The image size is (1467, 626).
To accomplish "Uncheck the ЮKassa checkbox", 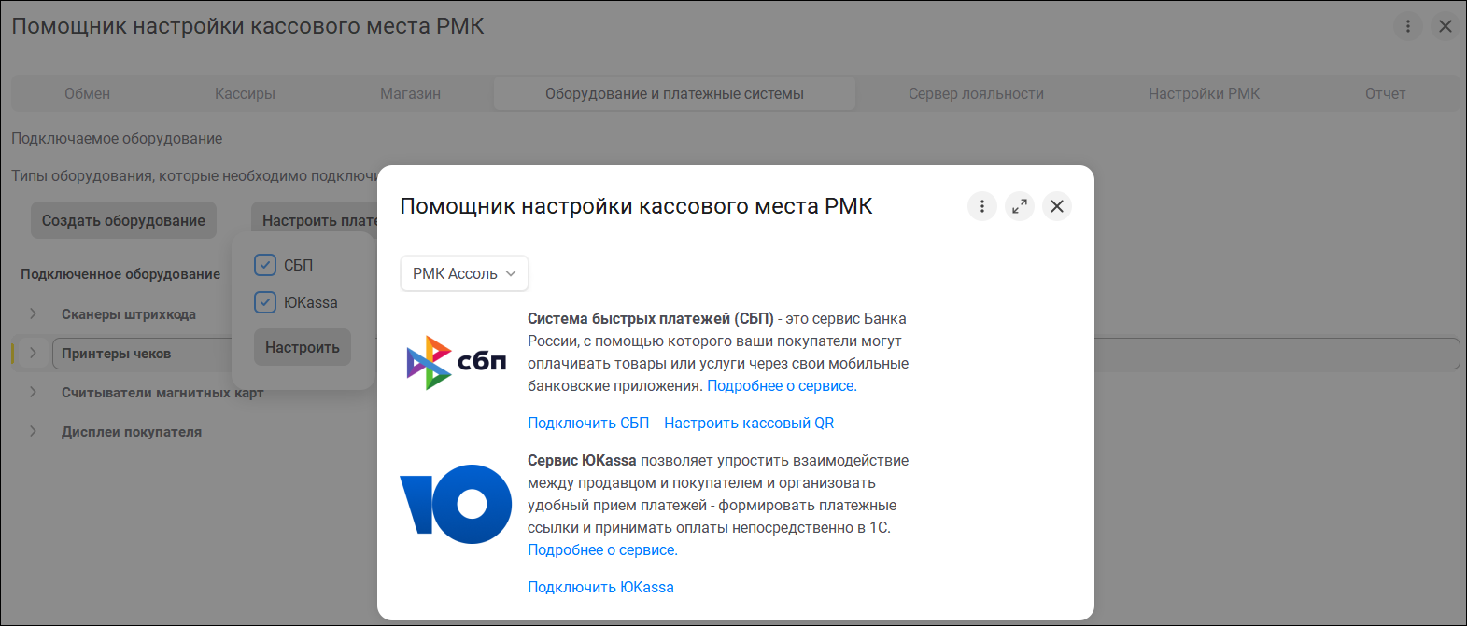I will point(265,302).
